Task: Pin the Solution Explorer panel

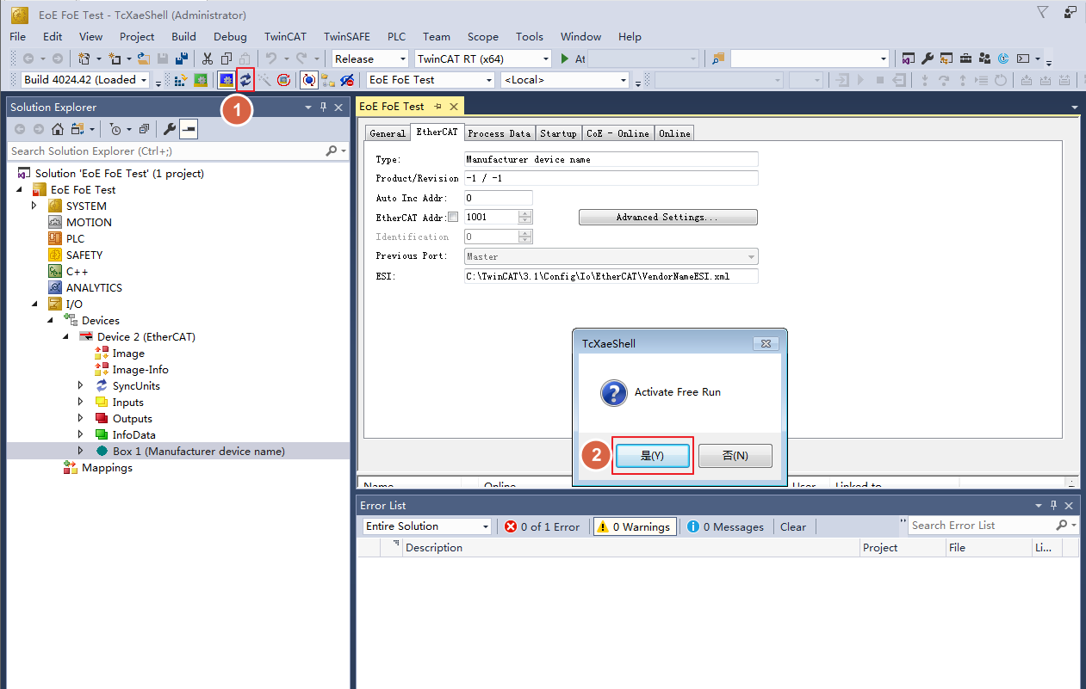Action: [324, 107]
